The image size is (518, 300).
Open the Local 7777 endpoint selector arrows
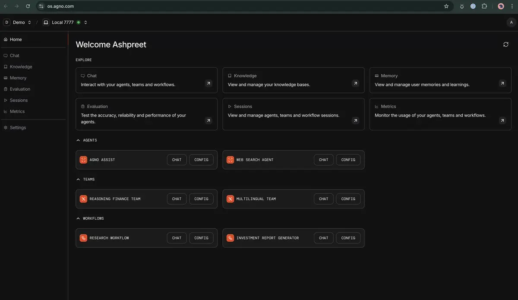tap(85, 22)
